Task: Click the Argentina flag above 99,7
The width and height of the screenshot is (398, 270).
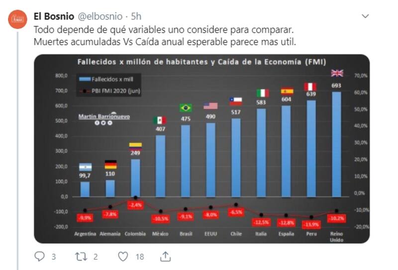Action: (85, 167)
